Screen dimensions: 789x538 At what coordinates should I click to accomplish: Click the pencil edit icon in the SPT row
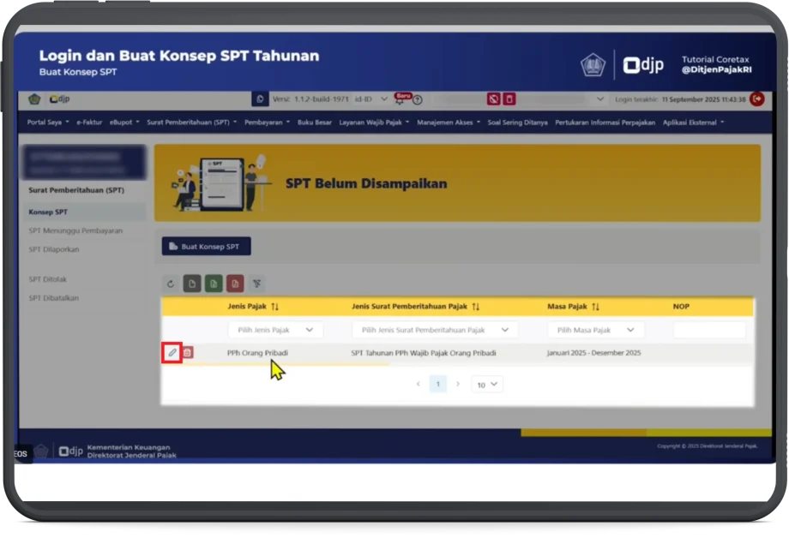172,352
